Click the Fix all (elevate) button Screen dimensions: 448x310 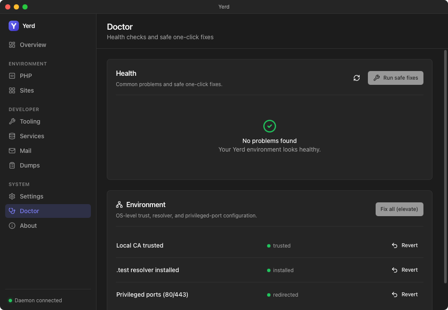coord(399,209)
